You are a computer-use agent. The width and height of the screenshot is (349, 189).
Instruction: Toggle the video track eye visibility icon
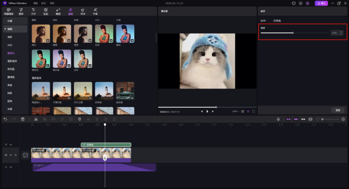click(x=11, y=155)
